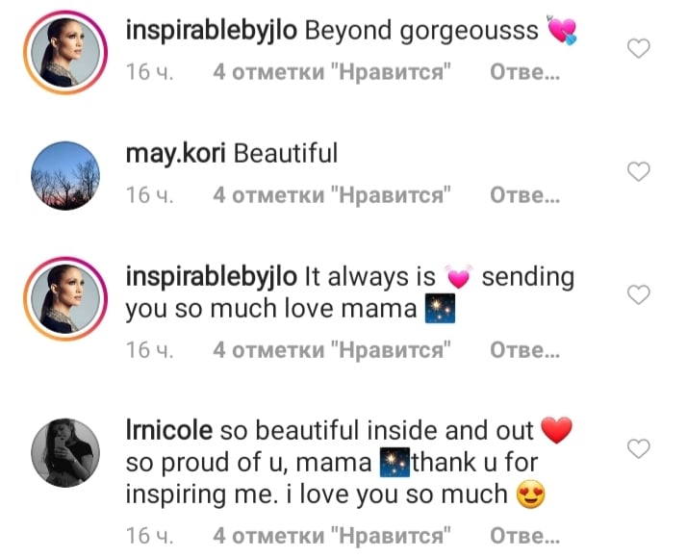View the 4 likes on may.kori's comment
Viewport: 687px width, 558px height.
tap(332, 195)
